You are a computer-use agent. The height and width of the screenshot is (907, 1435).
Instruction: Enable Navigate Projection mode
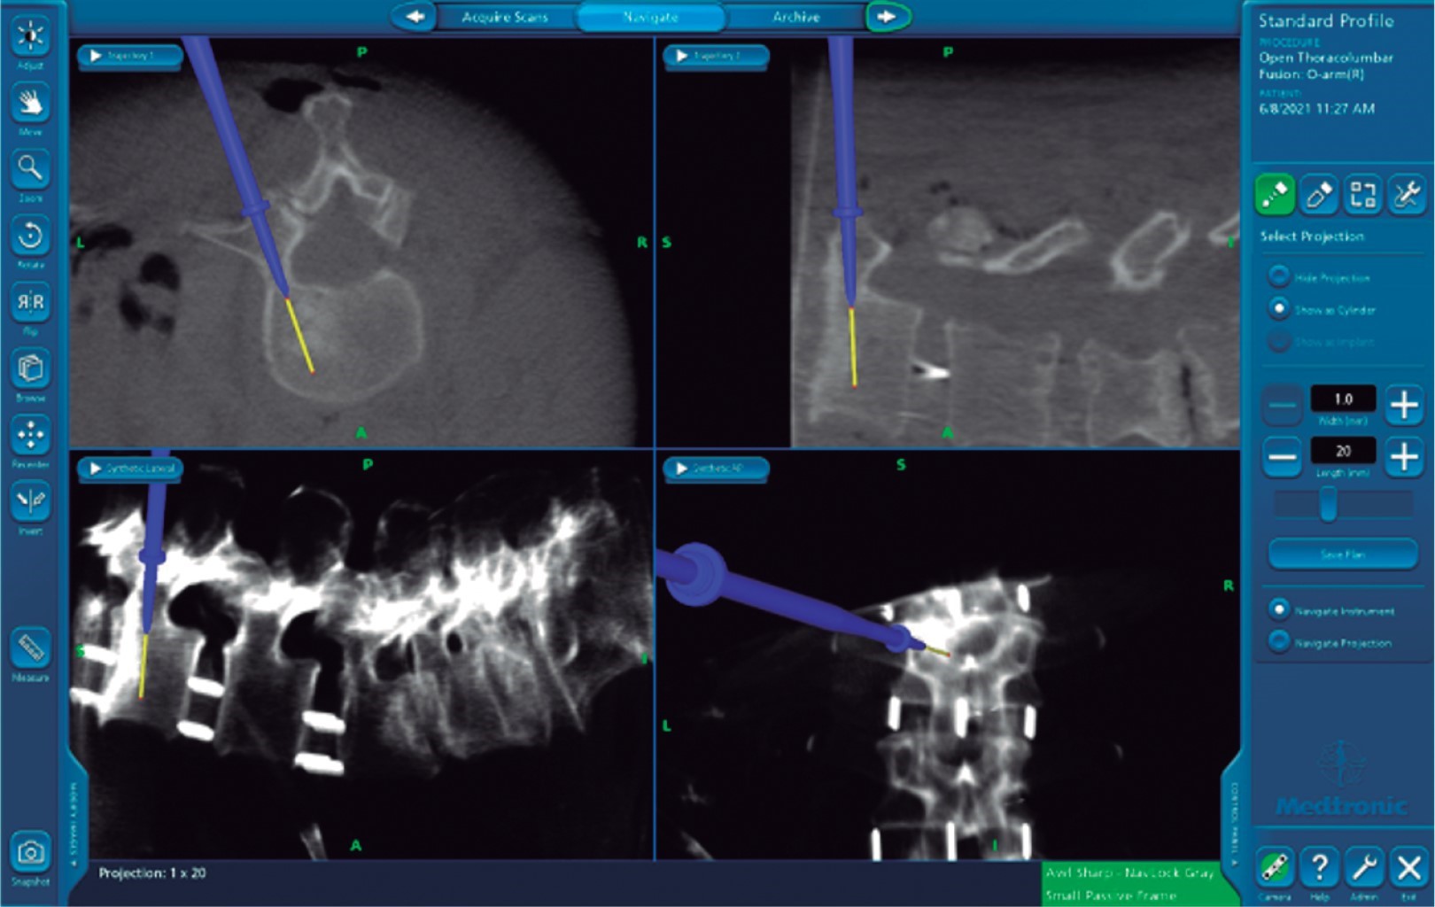click(1278, 642)
